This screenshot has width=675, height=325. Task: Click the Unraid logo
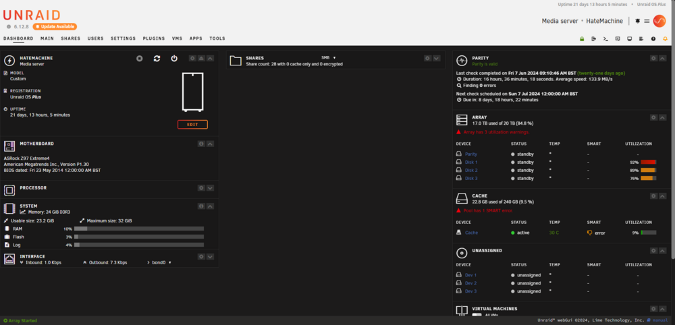[x=32, y=16]
